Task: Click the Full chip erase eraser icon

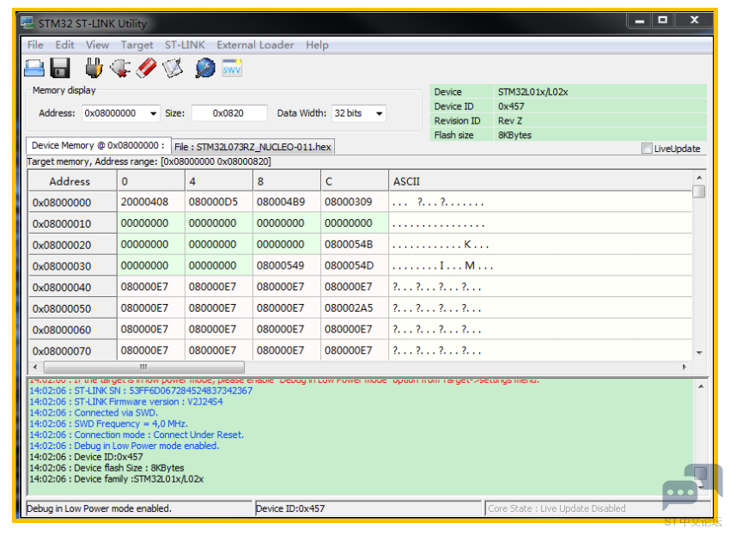Action: click(x=146, y=68)
